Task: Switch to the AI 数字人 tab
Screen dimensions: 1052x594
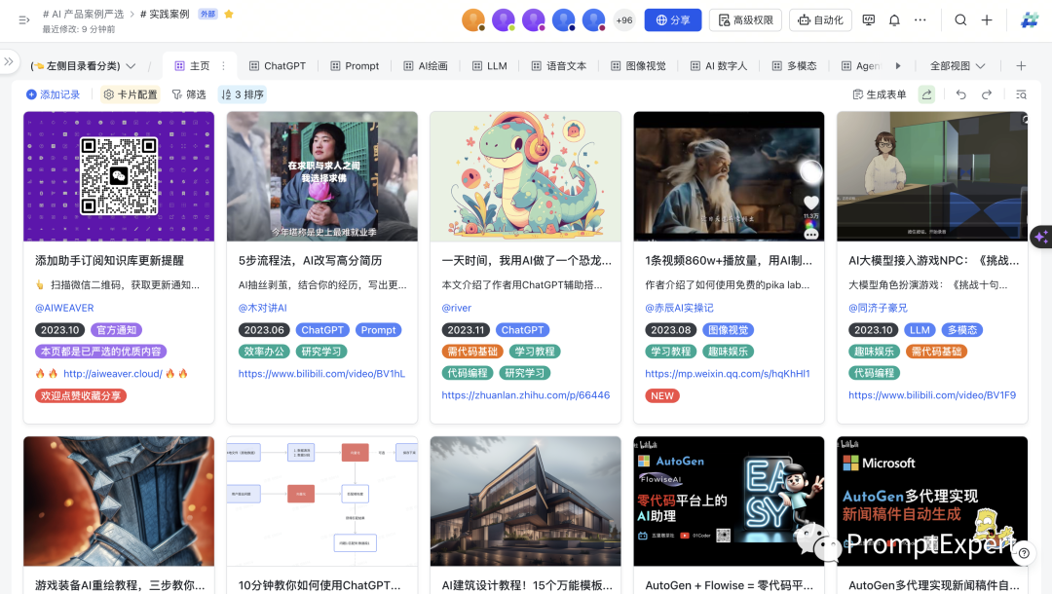Action: point(719,65)
